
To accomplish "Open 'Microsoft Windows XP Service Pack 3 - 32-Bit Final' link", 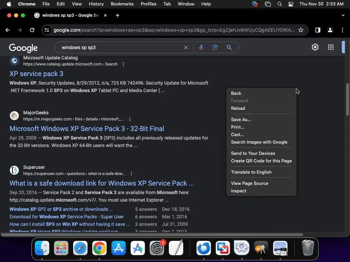I will pos(87,129).
